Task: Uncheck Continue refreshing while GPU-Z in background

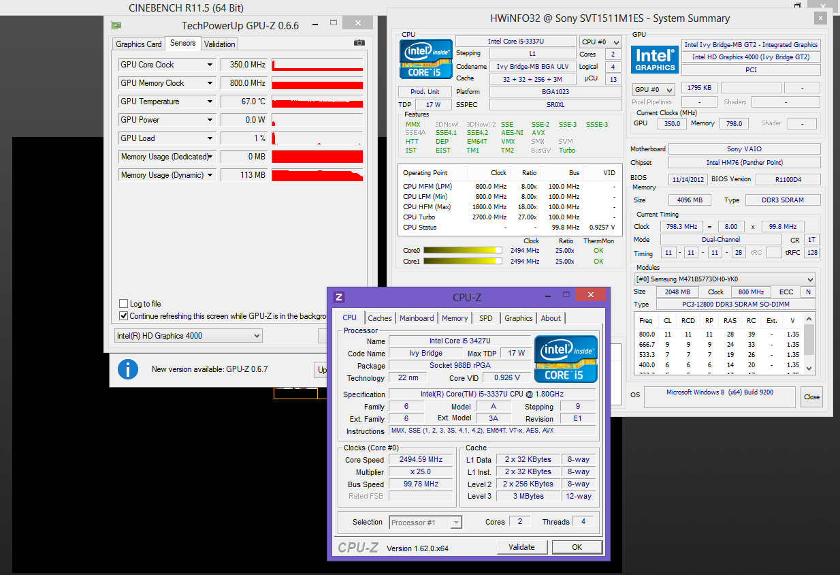Action: 123,316
